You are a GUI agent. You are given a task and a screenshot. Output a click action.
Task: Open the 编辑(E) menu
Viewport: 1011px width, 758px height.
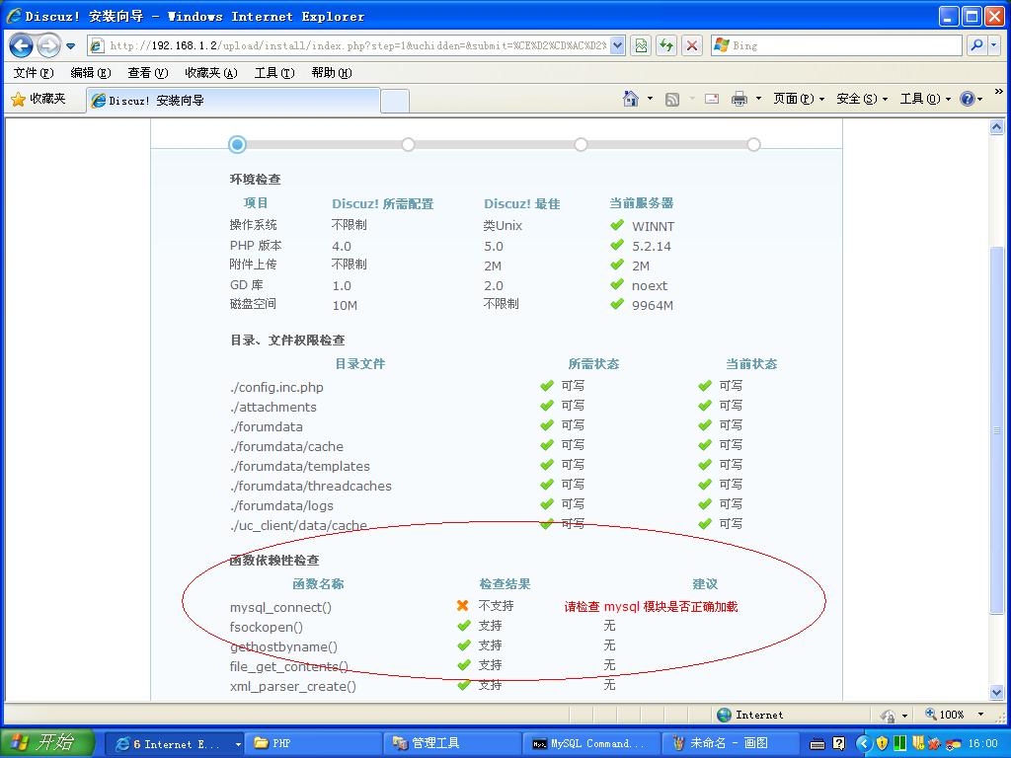(90, 73)
